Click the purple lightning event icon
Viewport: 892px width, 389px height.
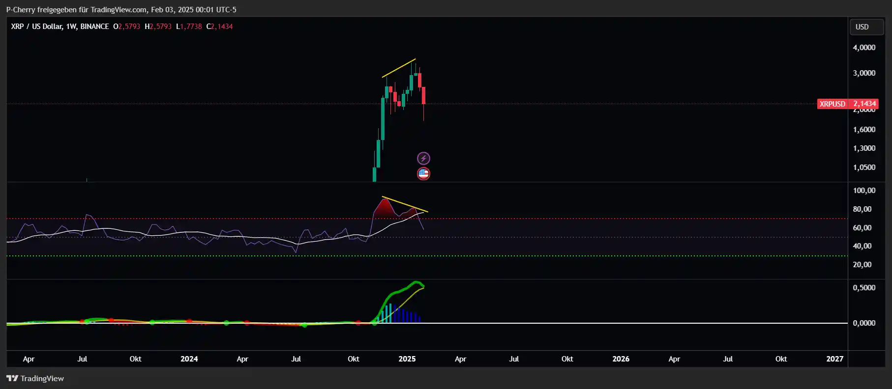(x=423, y=158)
